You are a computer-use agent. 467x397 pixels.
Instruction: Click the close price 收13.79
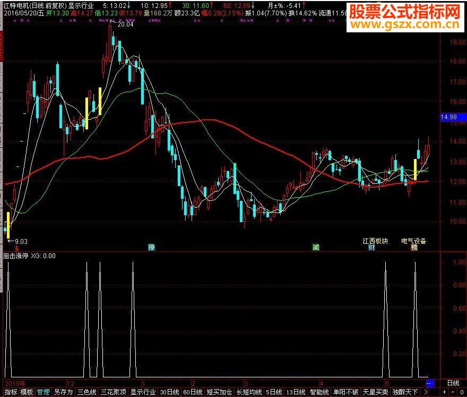131,13
